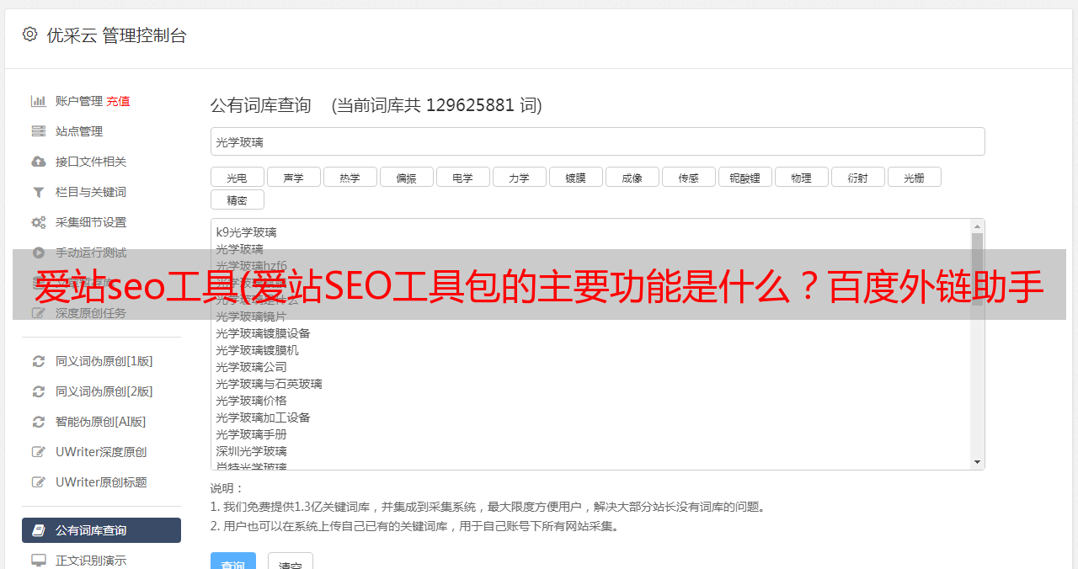This screenshot has height=569, width=1078.
Task: Click the 电学 tag button
Action: 462,177
